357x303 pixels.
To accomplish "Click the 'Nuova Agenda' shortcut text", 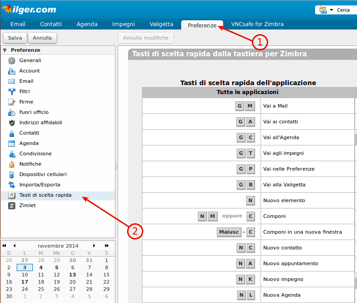I will [282, 295].
